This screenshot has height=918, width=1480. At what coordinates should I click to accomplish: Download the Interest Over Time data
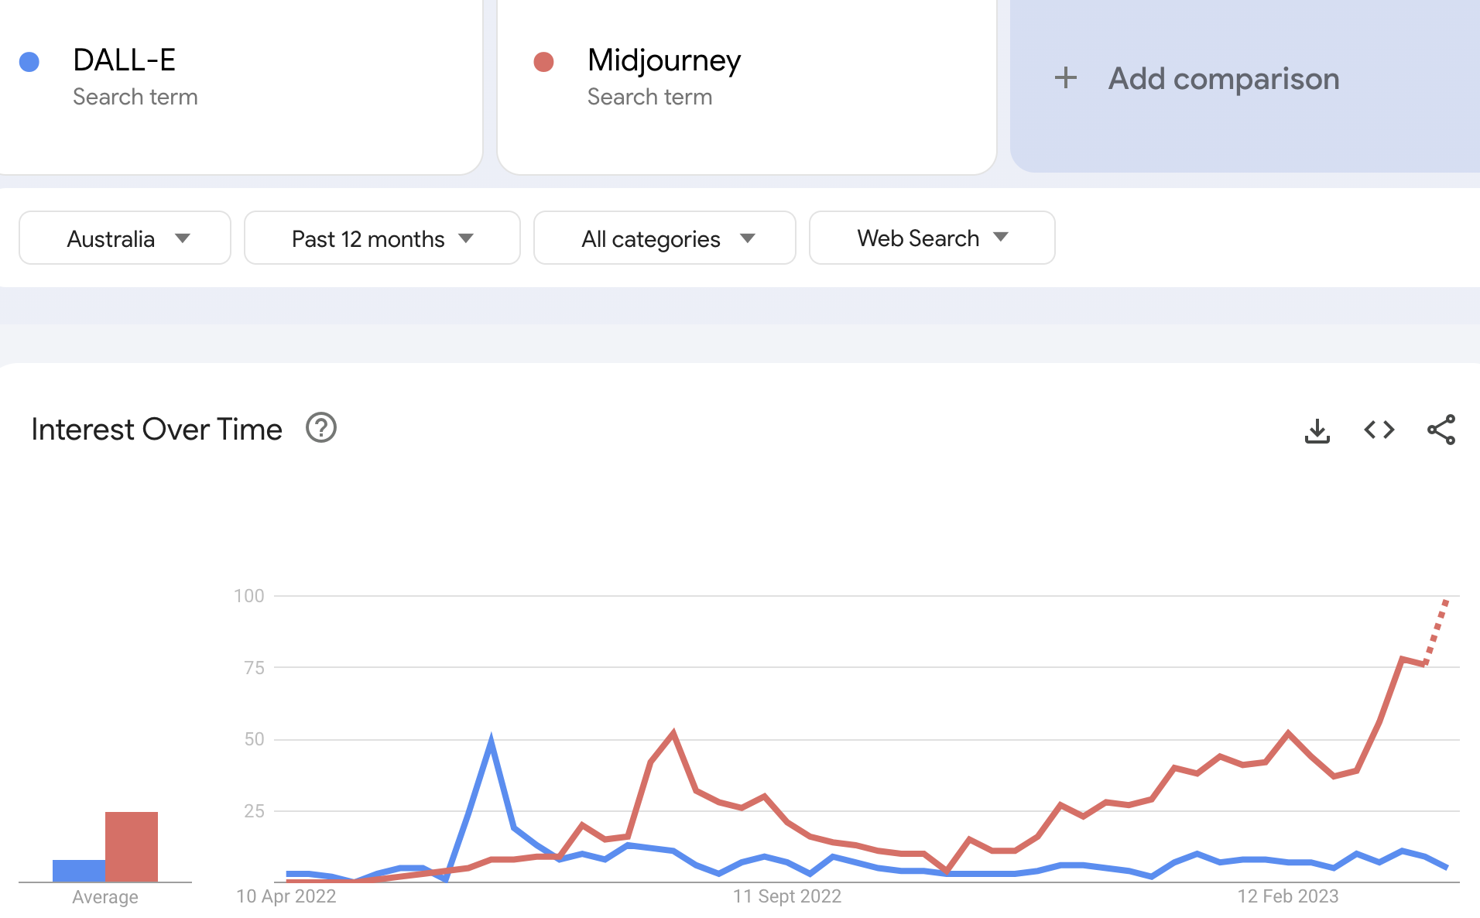click(1317, 430)
